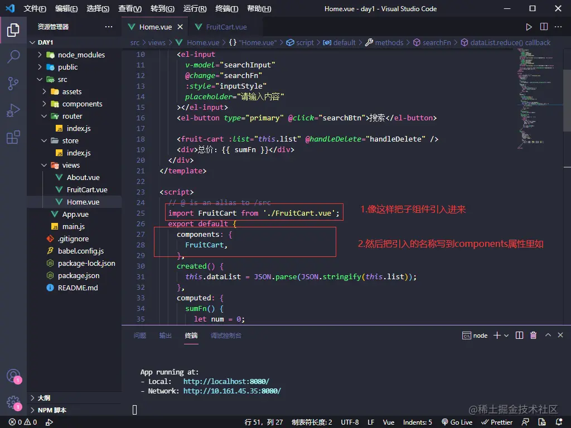Open the Accounts menu icon
Viewport: 571px width, 428px height.
pos(13,376)
